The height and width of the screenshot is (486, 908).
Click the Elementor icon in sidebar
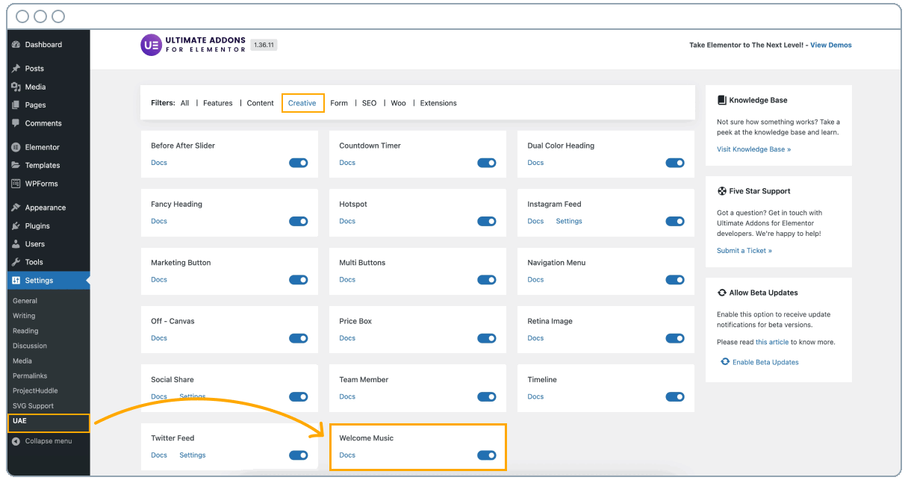(16, 147)
